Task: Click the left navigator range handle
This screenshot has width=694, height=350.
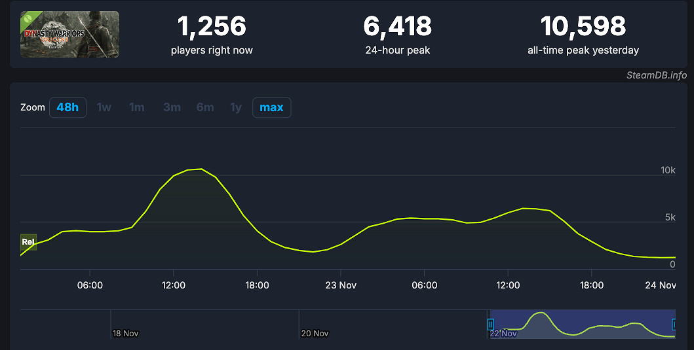Action: pyautogui.click(x=490, y=324)
